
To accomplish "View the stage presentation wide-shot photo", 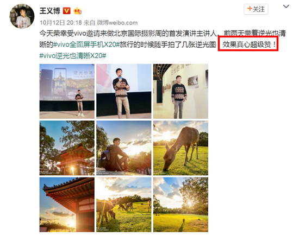I will tap(67, 91).
